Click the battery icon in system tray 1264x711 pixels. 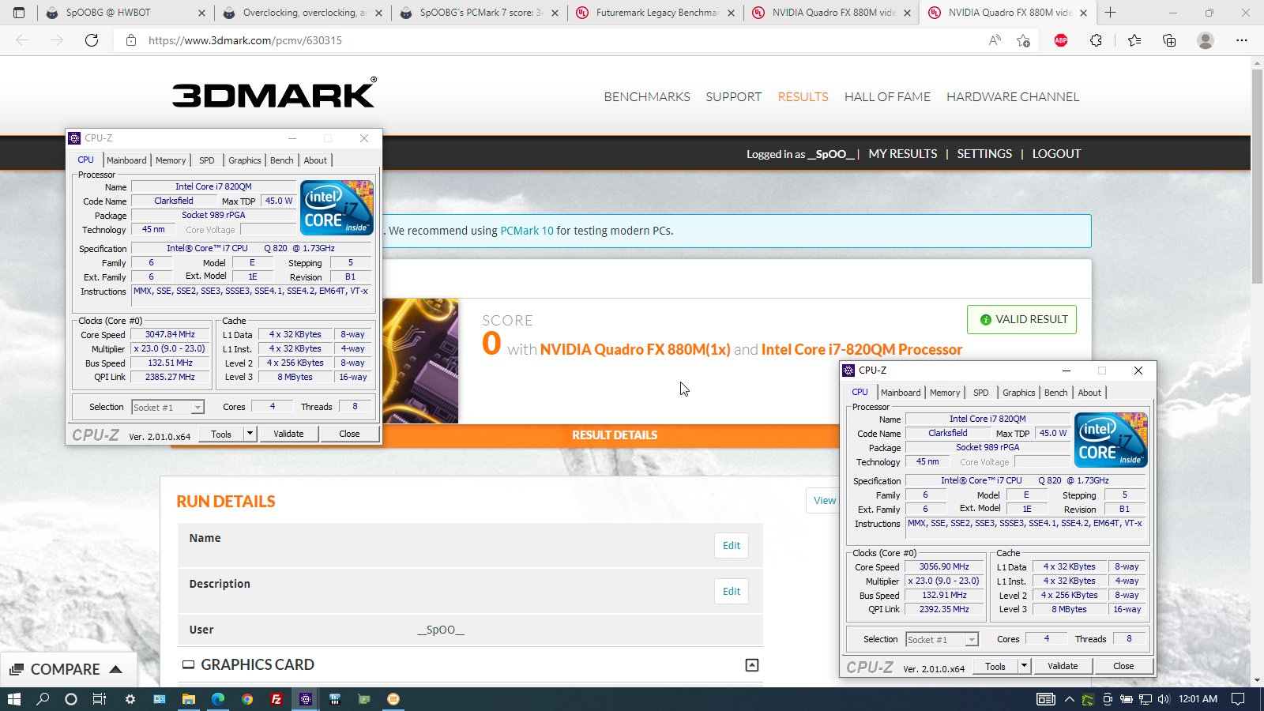click(1127, 699)
